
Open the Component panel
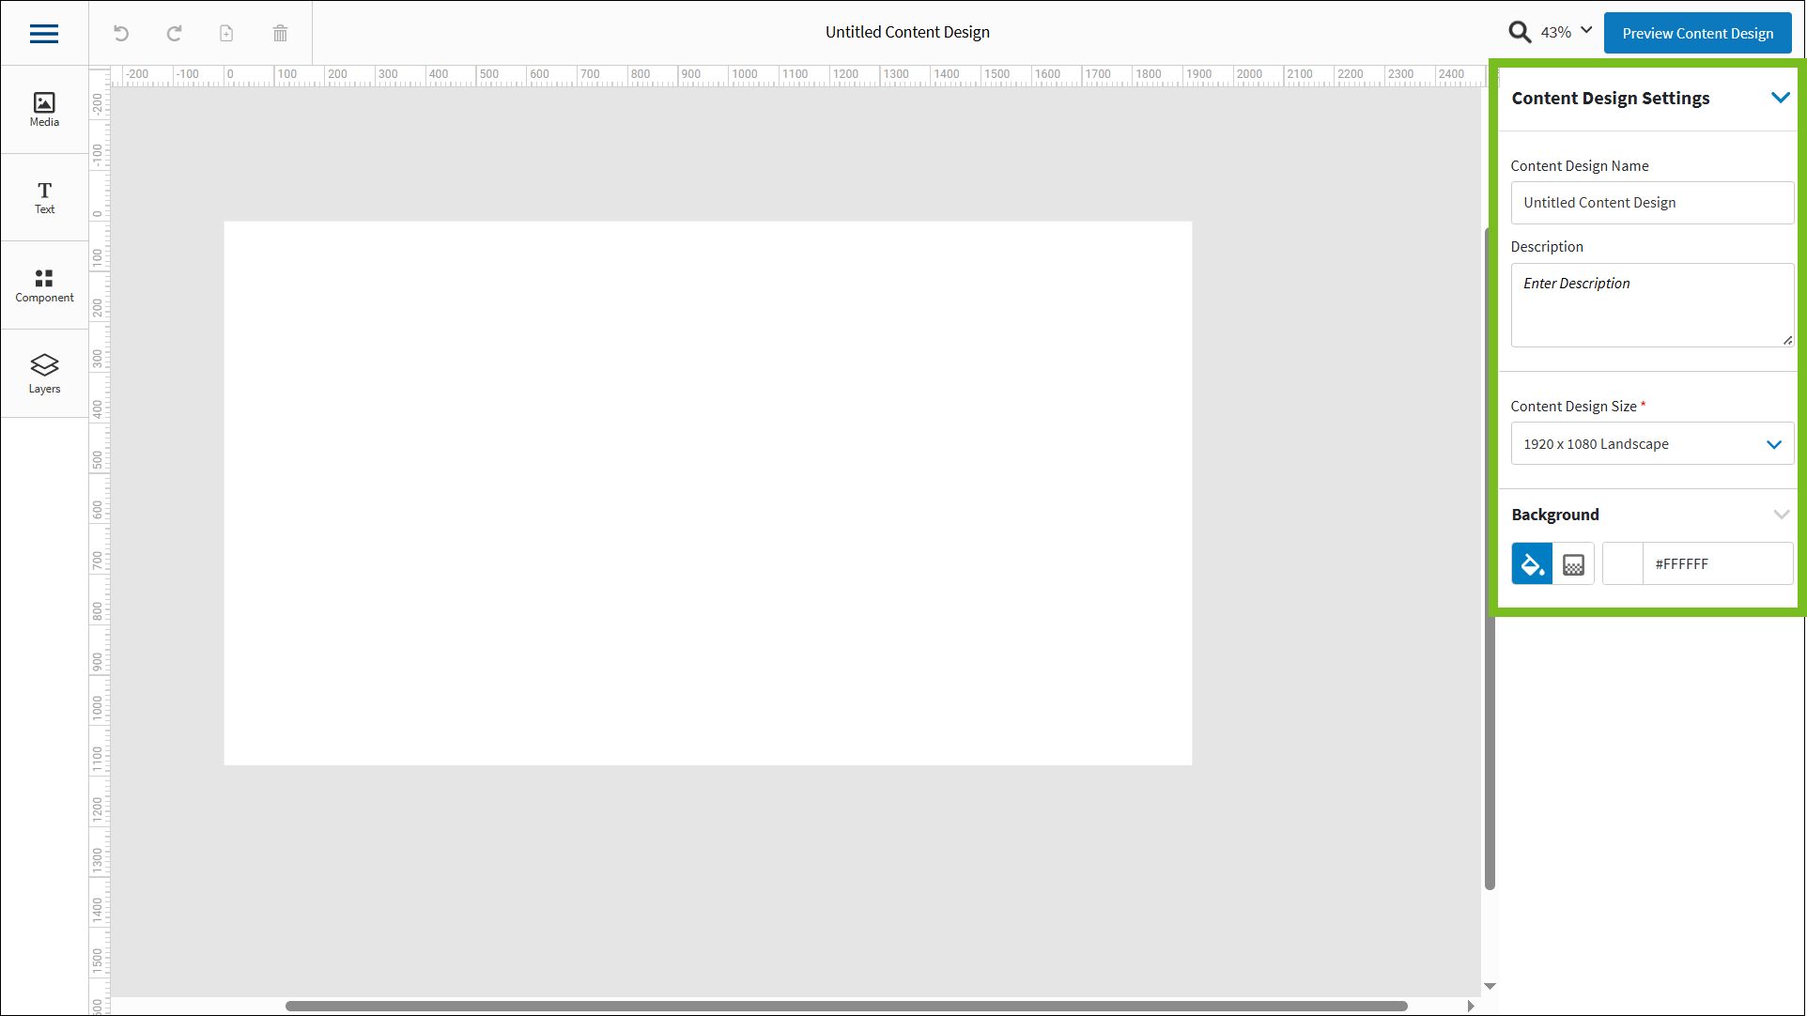point(43,285)
